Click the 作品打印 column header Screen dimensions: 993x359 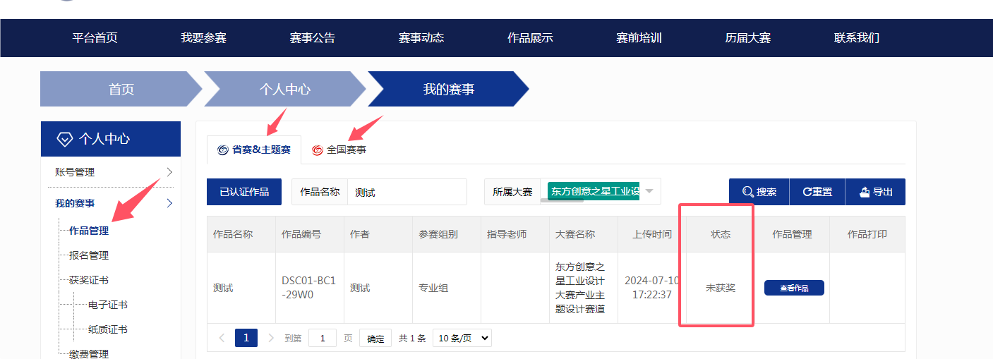[867, 234]
